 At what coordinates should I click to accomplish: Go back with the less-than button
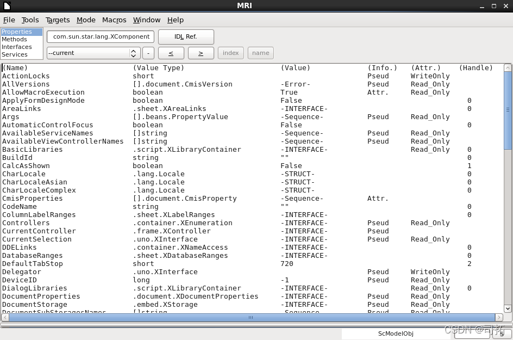tap(171, 53)
